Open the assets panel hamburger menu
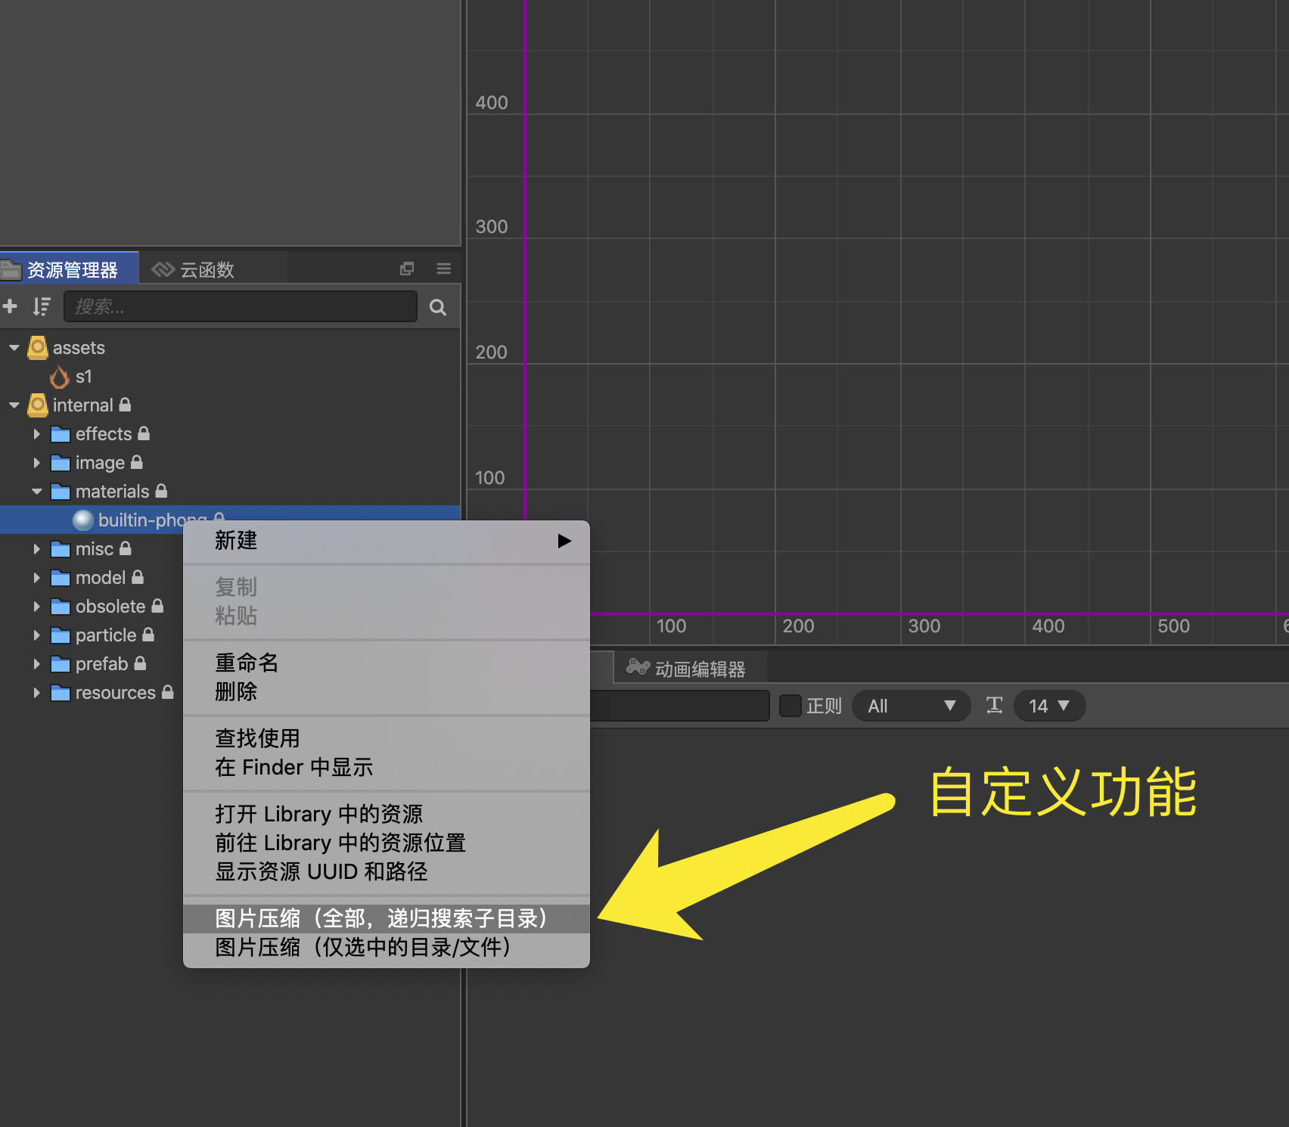The width and height of the screenshot is (1289, 1127). pos(444,269)
